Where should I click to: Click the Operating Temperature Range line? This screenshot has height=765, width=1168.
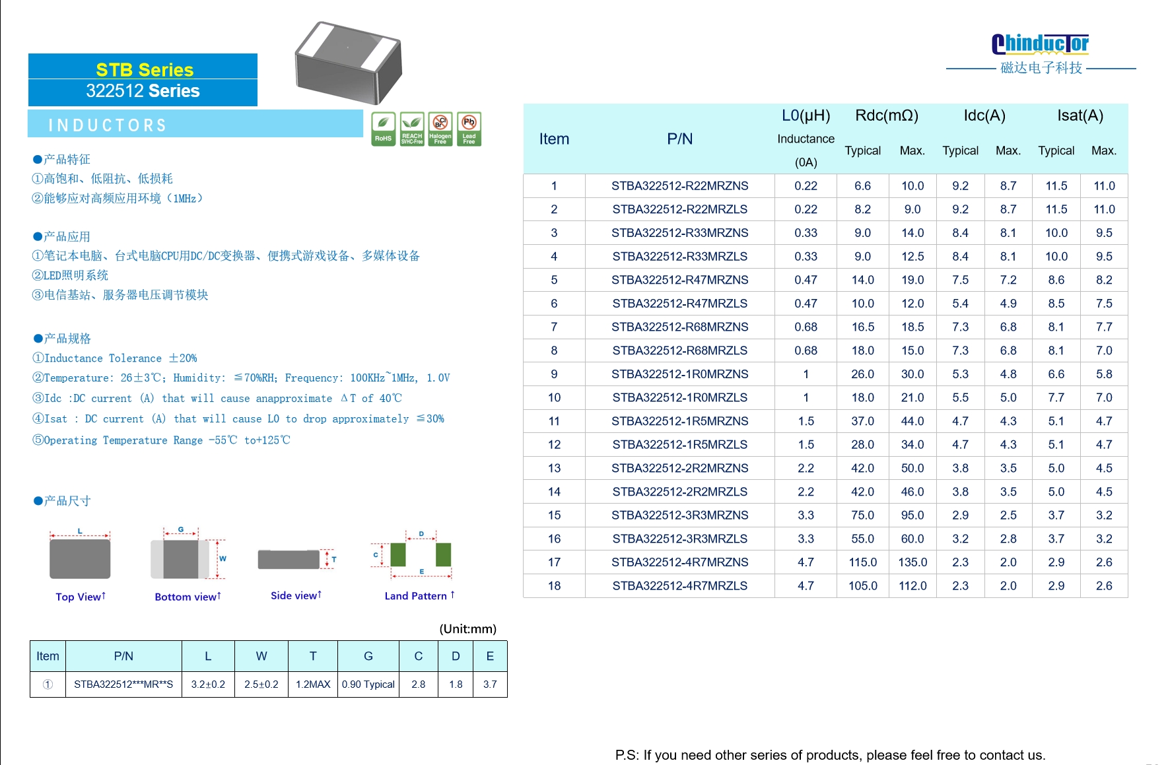161,440
